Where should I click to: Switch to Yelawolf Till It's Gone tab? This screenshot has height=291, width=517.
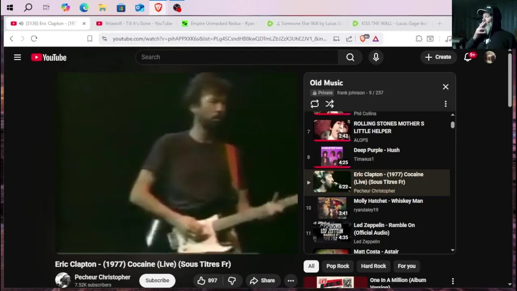(134, 23)
